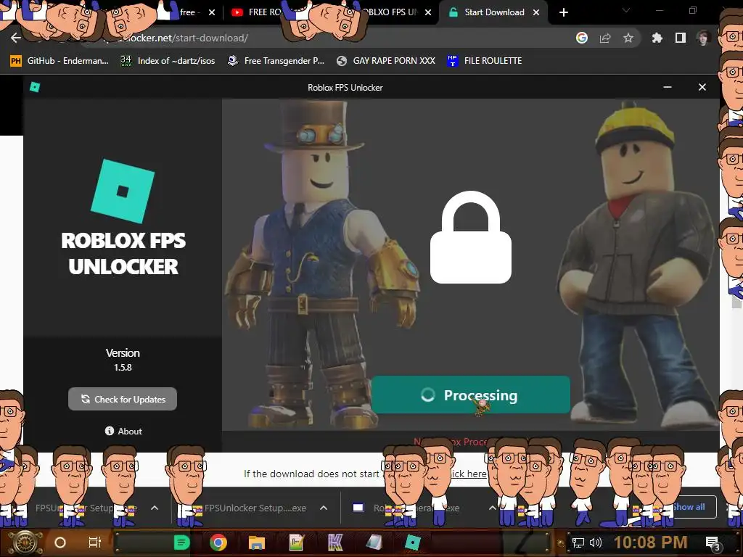Image resolution: width=743 pixels, height=557 pixels.
Task: Click the volume speaker icon in tray
Action: (x=596, y=542)
